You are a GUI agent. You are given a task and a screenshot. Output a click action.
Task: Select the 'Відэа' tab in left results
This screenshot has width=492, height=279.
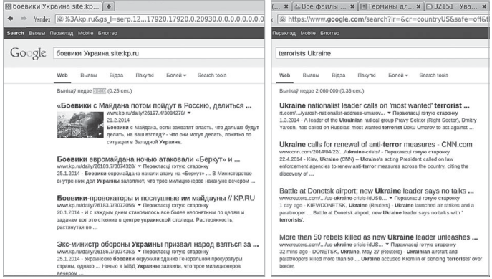(116, 75)
